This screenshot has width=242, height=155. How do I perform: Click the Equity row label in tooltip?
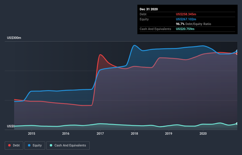coord(144,19)
